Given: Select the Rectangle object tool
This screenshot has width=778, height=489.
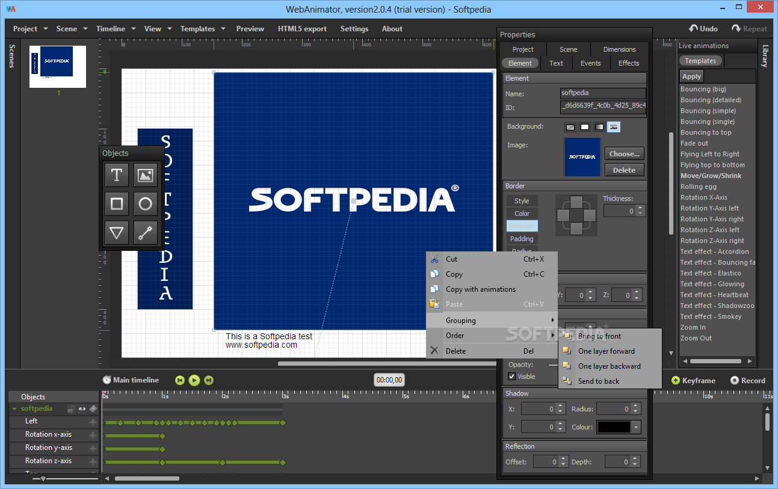Looking at the screenshot, I should coord(117,204).
